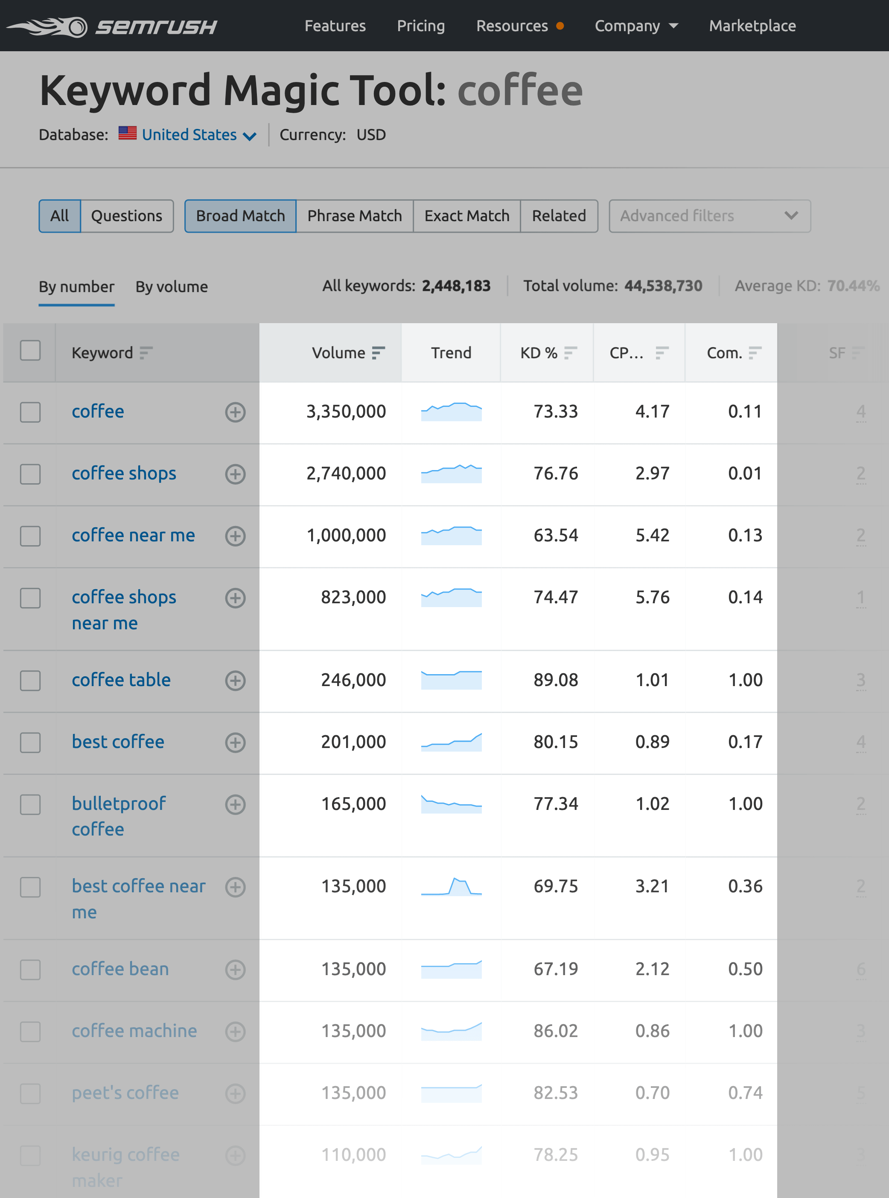Click the United States flag icon

click(x=128, y=134)
